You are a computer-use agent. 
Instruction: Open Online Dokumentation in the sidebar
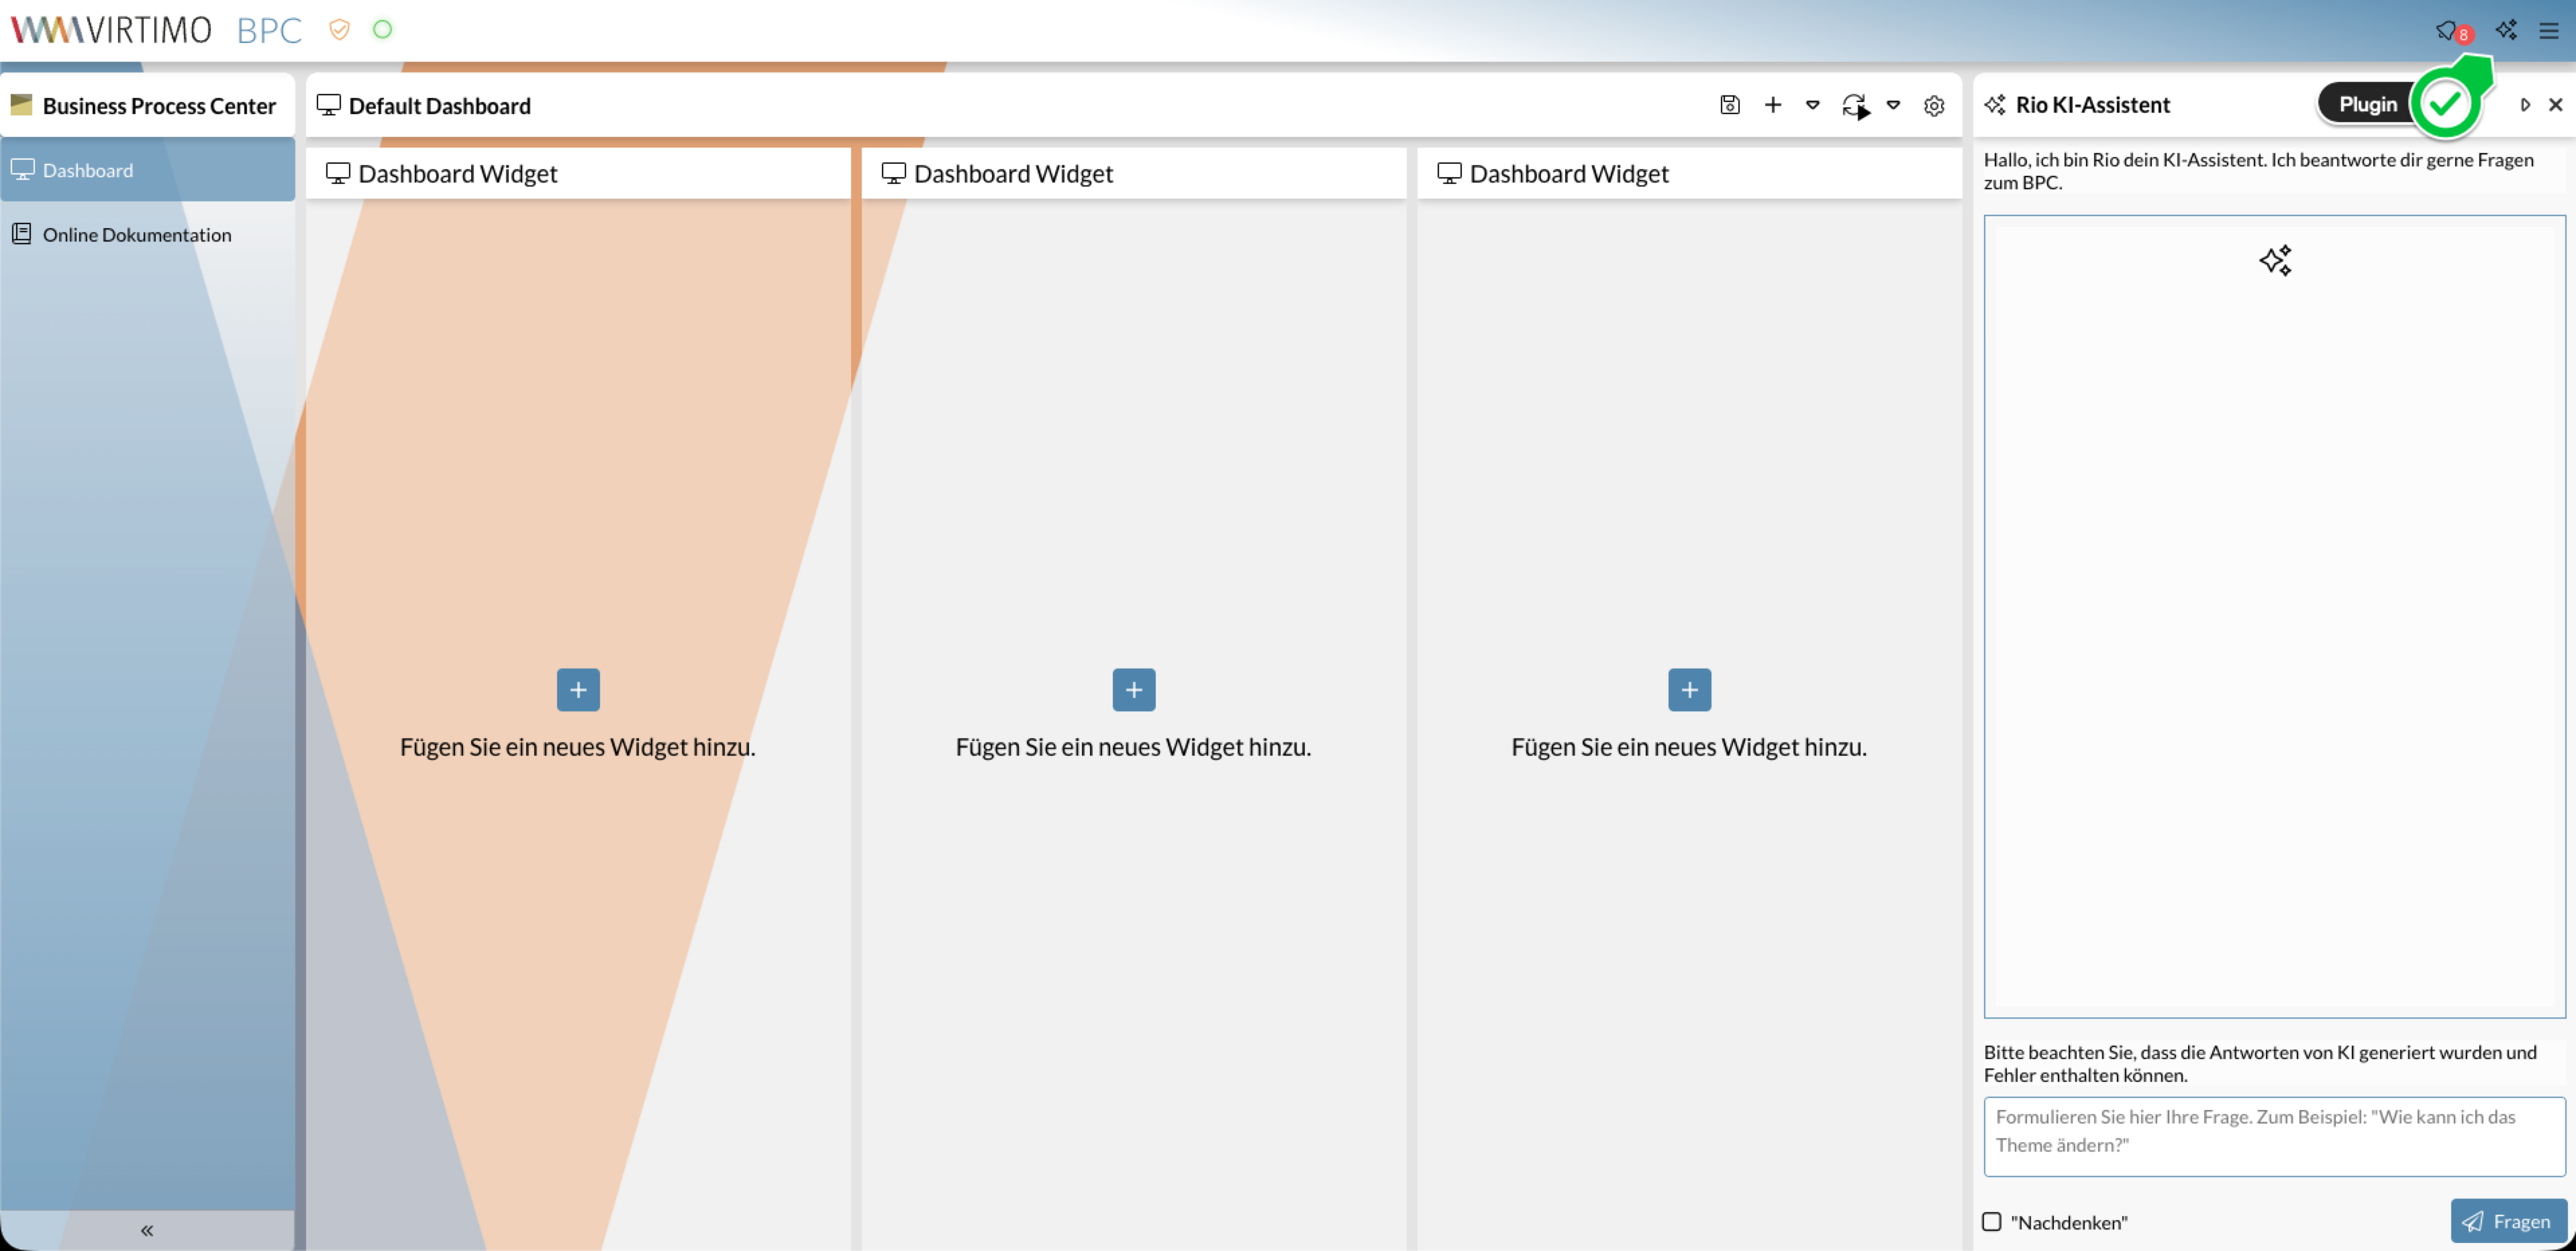[x=137, y=234]
